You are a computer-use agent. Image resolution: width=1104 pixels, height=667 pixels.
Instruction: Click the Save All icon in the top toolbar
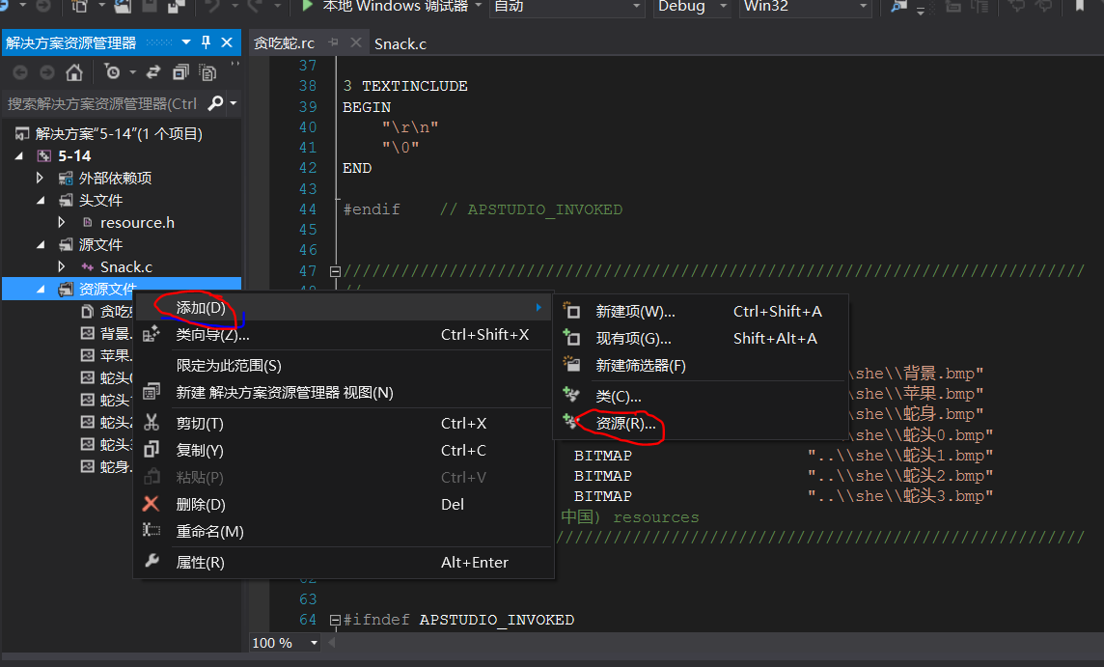tap(176, 7)
